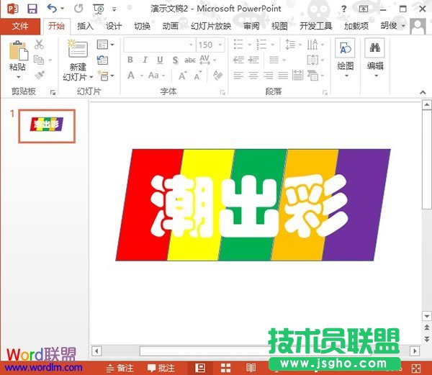Switch to reading view in status bar
Image resolution: width=432 pixels, height=375 pixels.
(x=251, y=368)
